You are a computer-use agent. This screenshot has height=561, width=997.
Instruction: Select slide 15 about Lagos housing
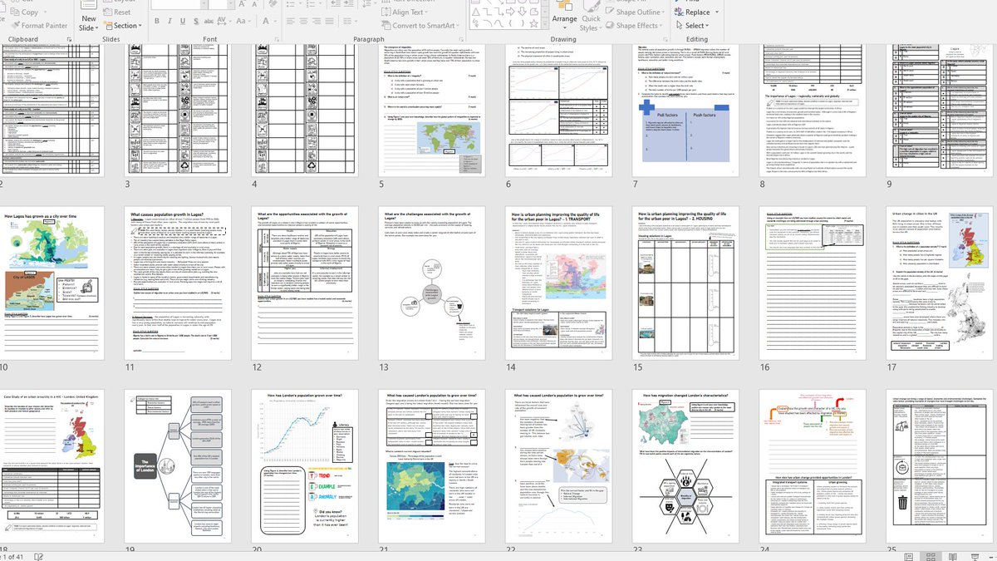click(x=686, y=283)
